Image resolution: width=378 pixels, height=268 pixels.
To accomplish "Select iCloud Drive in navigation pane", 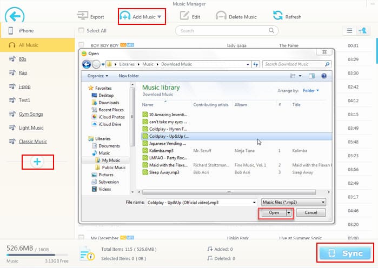I will (x=110, y=124).
